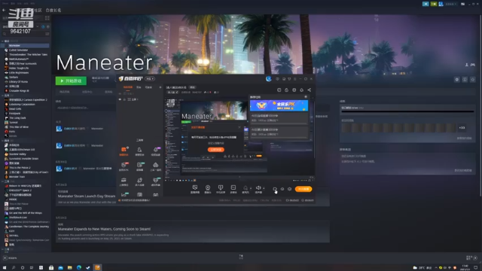This screenshot has width=482, height=271.
Task: Expand the small arrow next to microphone icon
Action: point(251,188)
